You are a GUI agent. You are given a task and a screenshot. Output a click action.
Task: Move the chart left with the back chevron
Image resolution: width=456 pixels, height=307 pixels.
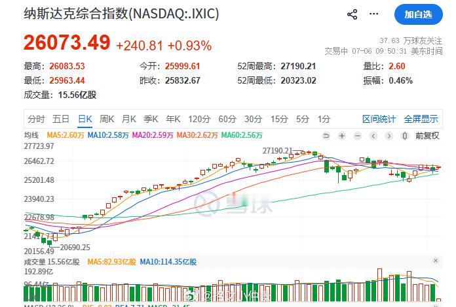373,136
